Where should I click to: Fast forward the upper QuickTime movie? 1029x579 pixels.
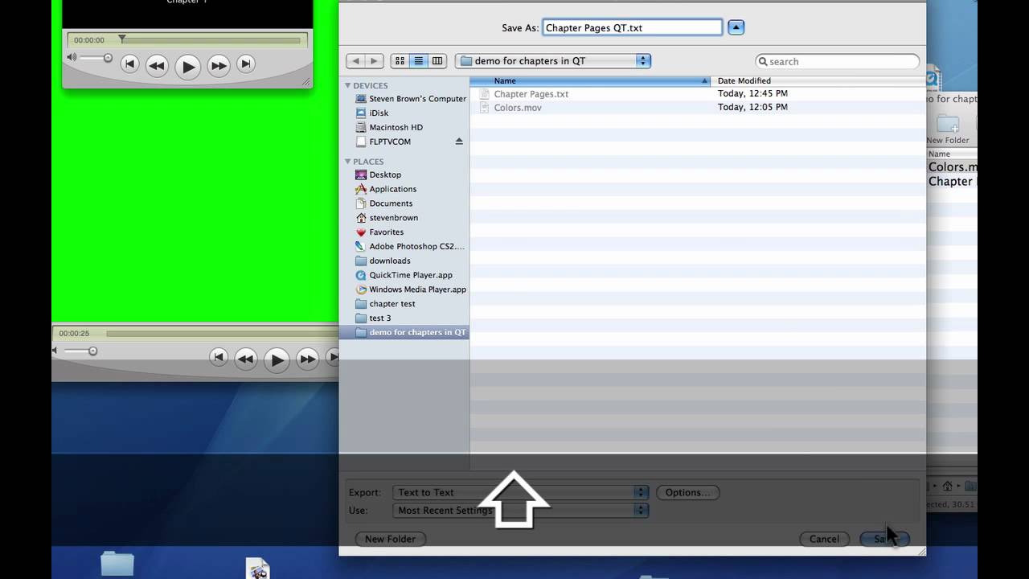[218, 66]
